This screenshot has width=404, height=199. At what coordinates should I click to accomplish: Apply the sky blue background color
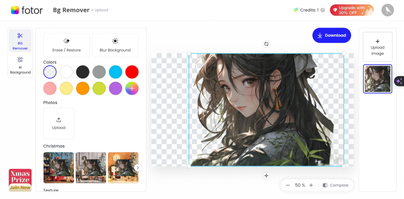116,72
